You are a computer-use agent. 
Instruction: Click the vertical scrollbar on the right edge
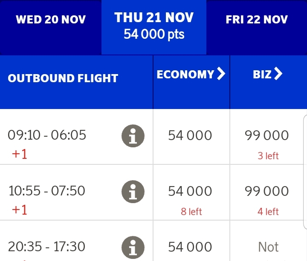[x=305, y=170]
